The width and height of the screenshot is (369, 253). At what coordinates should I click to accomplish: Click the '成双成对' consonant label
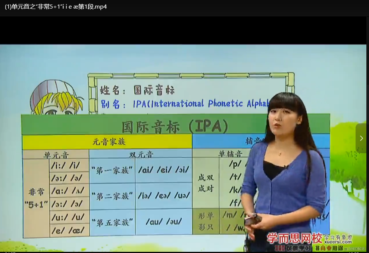(206, 183)
